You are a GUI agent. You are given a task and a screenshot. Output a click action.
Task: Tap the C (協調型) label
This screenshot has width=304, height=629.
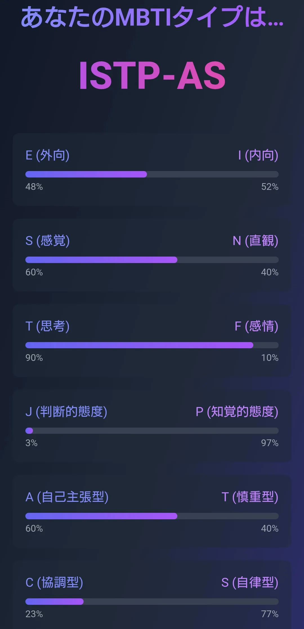pos(54,582)
